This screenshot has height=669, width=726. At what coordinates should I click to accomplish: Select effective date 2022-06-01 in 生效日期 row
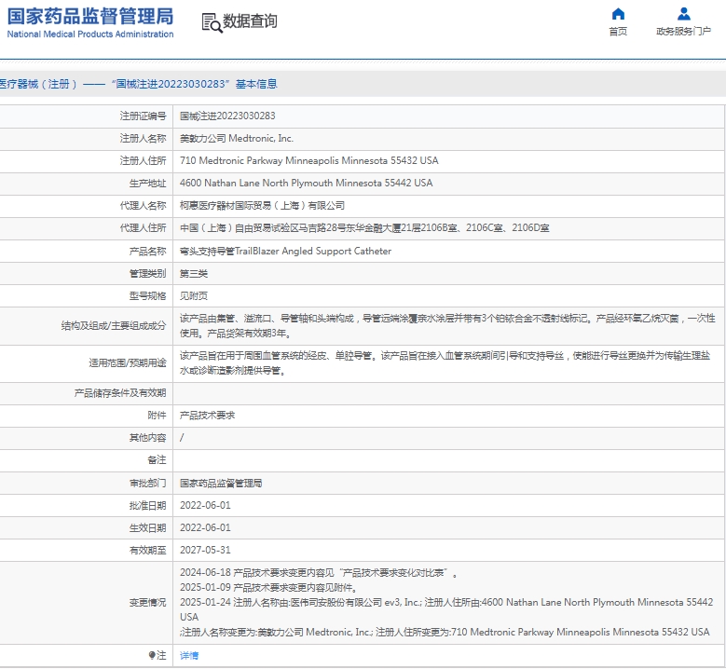pos(205,527)
